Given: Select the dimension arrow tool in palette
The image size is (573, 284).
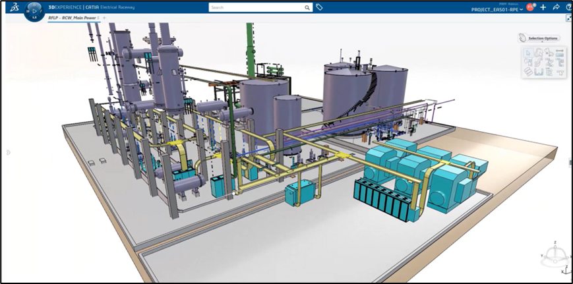Looking at the screenshot, I should [559, 52].
